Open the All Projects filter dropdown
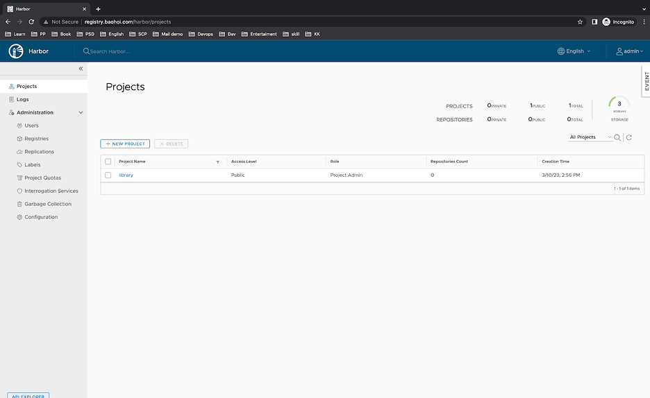Viewport: 650px width, 398px height. [590, 137]
